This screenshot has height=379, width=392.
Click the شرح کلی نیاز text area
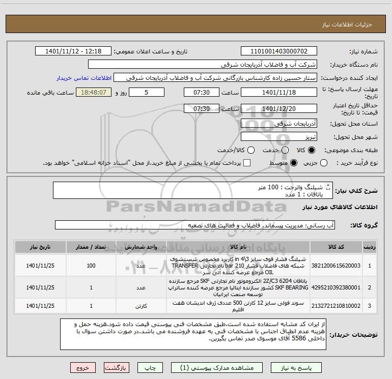click(x=193, y=190)
